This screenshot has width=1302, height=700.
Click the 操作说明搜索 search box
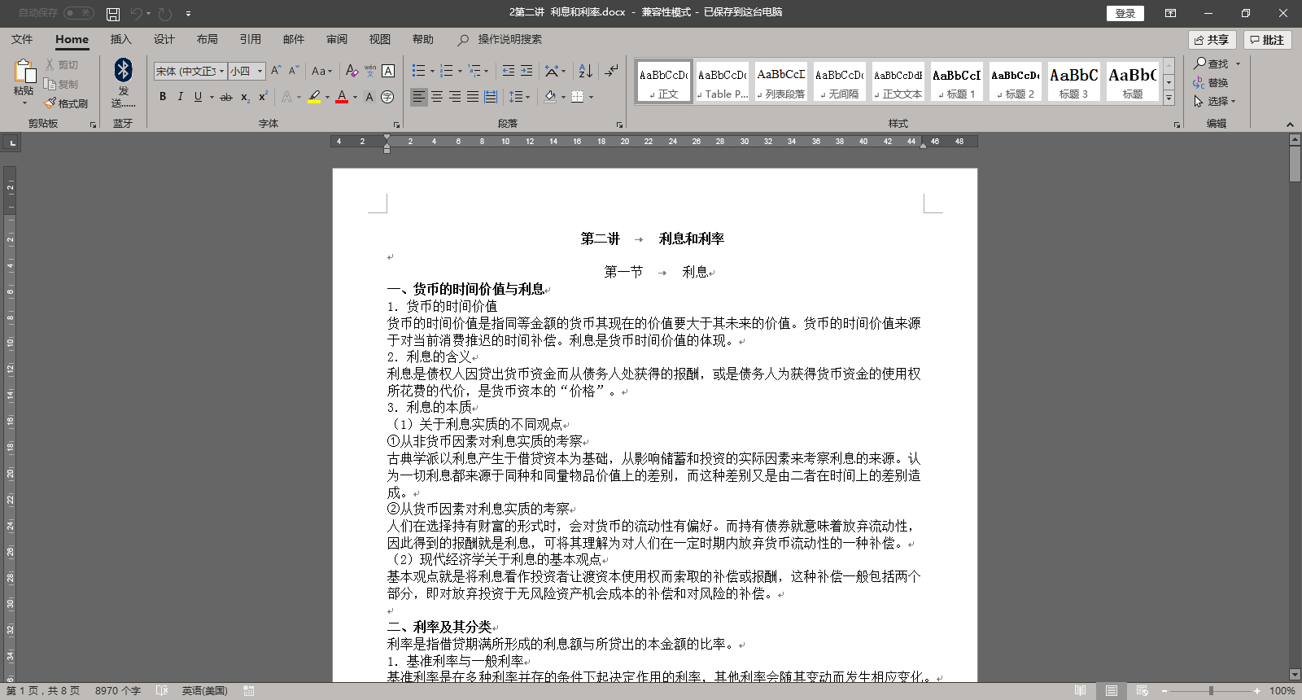(x=500, y=39)
